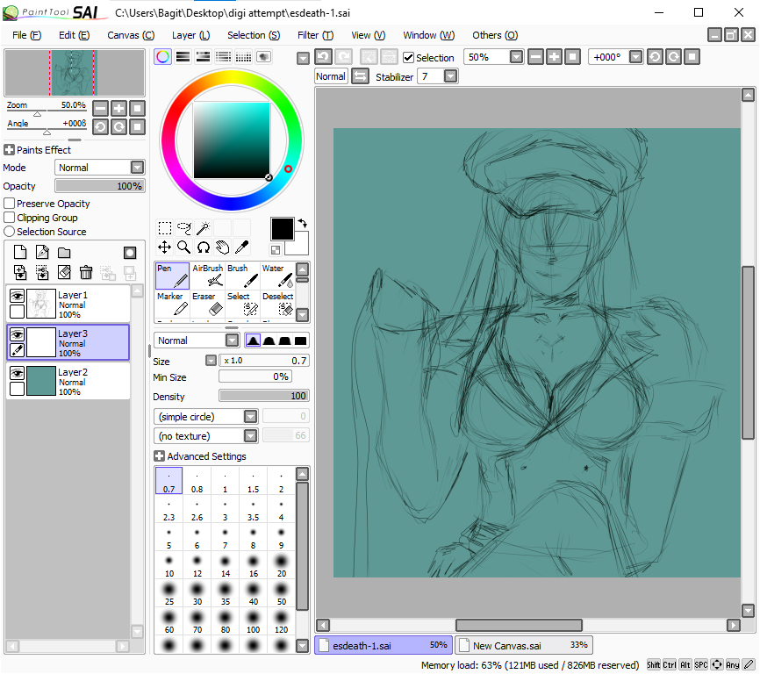760x674 pixels.
Task: Activate the magic wand tool
Action: pos(203,227)
